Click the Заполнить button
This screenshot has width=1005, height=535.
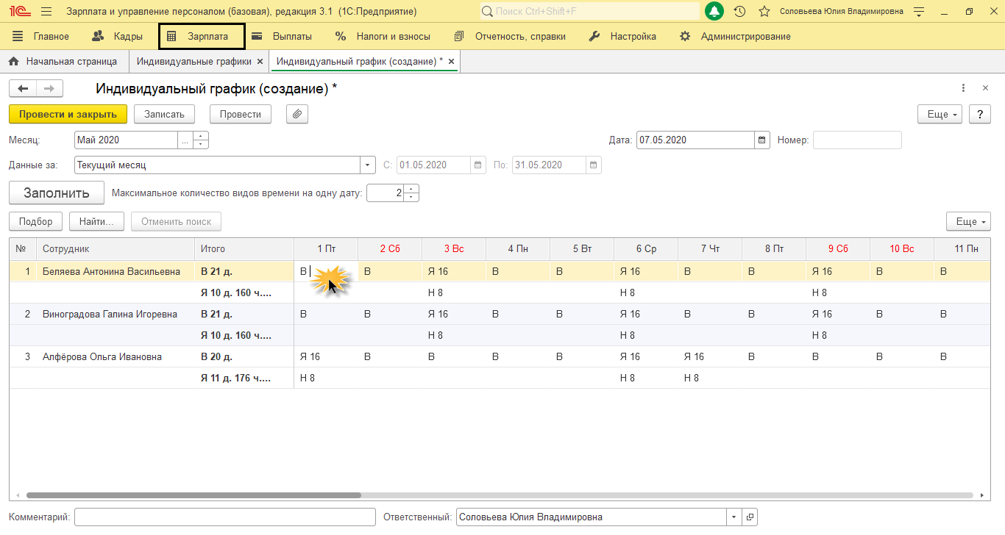coord(57,193)
